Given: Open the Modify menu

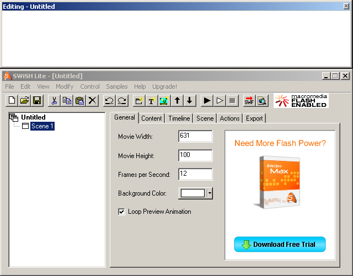Looking at the screenshot, I should click(65, 86).
